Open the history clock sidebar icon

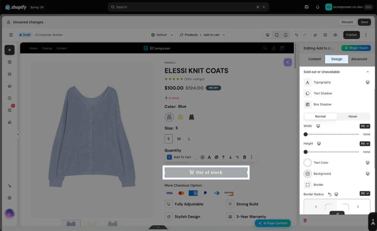(9, 98)
